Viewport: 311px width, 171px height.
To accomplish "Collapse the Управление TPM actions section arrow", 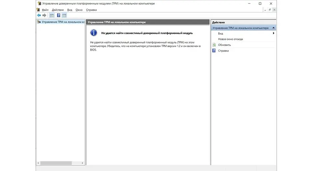I will (x=273, y=28).
